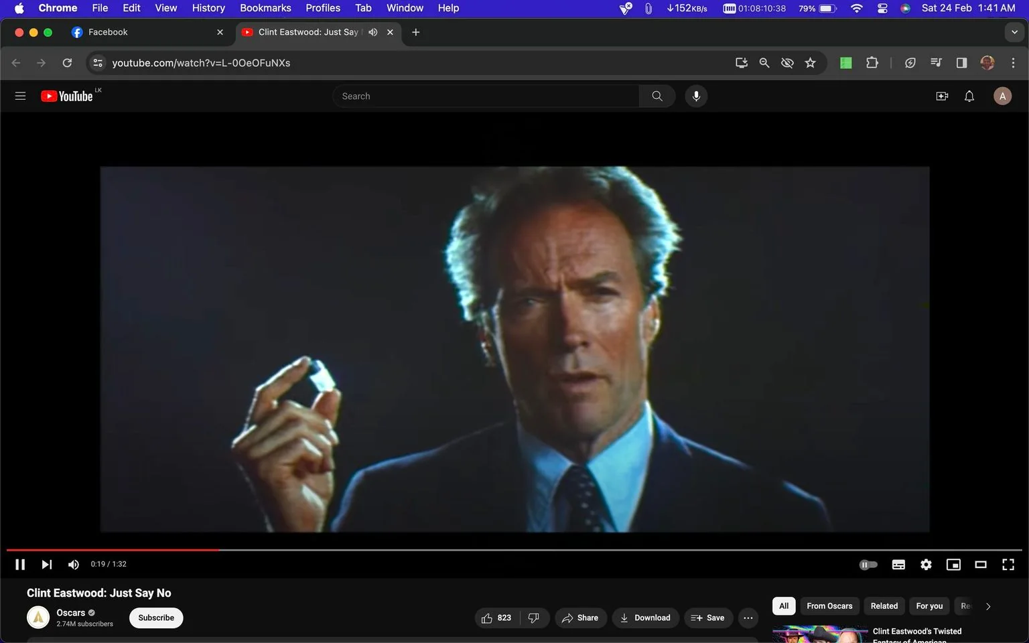Viewport: 1029px width, 643px height.
Task: Open the YouTube account avatar menu
Action: tap(1002, 96)
